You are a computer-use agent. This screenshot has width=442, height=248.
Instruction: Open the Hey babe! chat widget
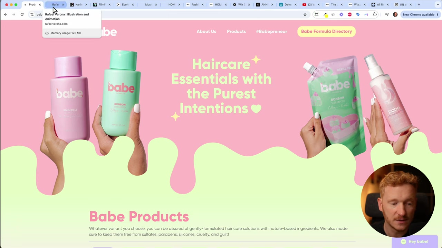(415, 241)
